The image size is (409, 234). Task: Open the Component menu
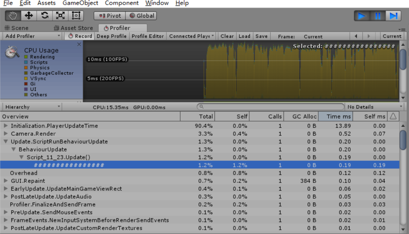point(121,3)
